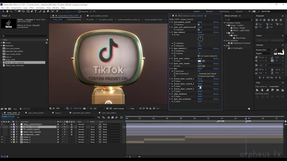Reset the edge_darkness effect
287x161 pixels.
(200, 94)
